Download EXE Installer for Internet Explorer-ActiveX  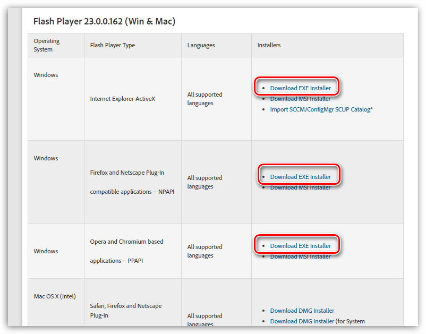tap(300, 88)
